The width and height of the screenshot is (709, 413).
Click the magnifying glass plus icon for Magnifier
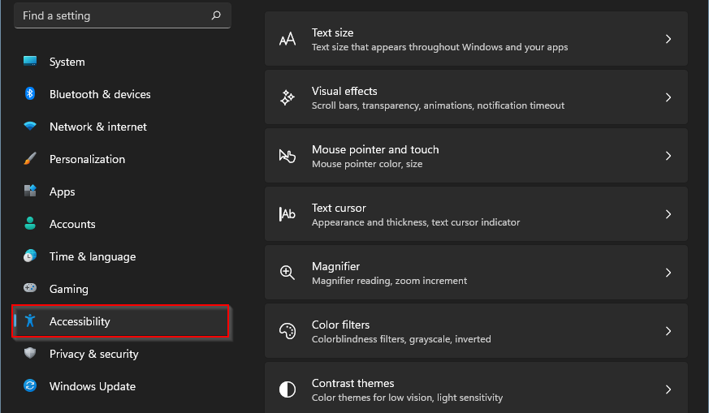click(287, 273)
